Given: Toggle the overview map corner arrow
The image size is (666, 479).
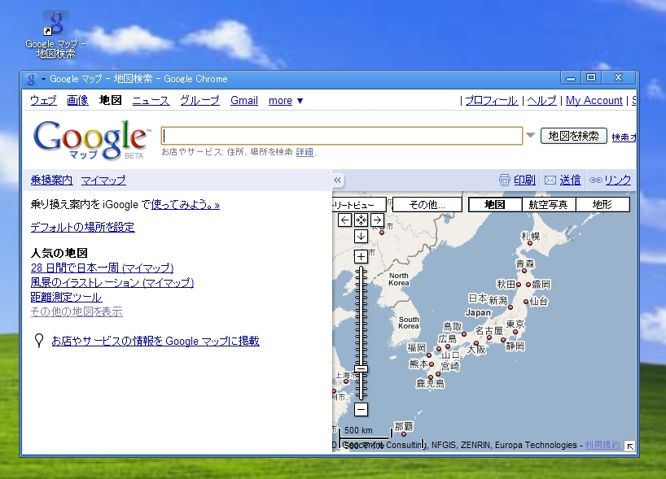Looking at the screenshot, I should click(630, 446).
